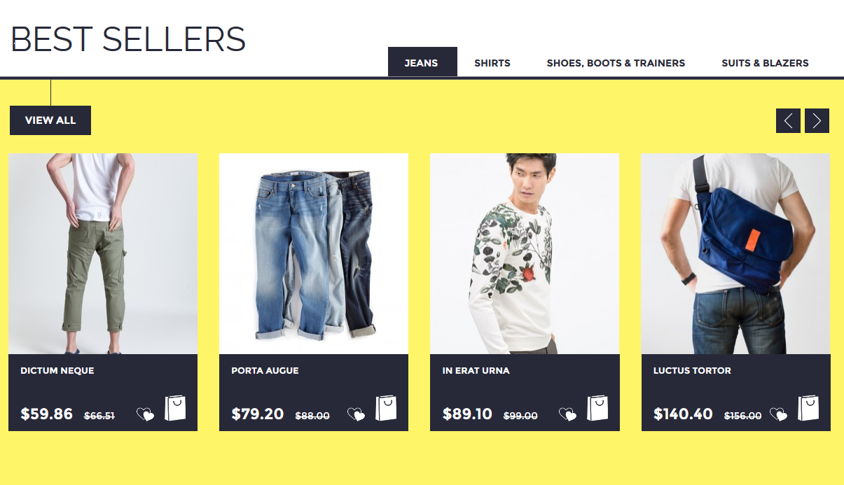
Task: Add Dictum Neque to wishlist hearts icon
Action: tap(145, 414)
